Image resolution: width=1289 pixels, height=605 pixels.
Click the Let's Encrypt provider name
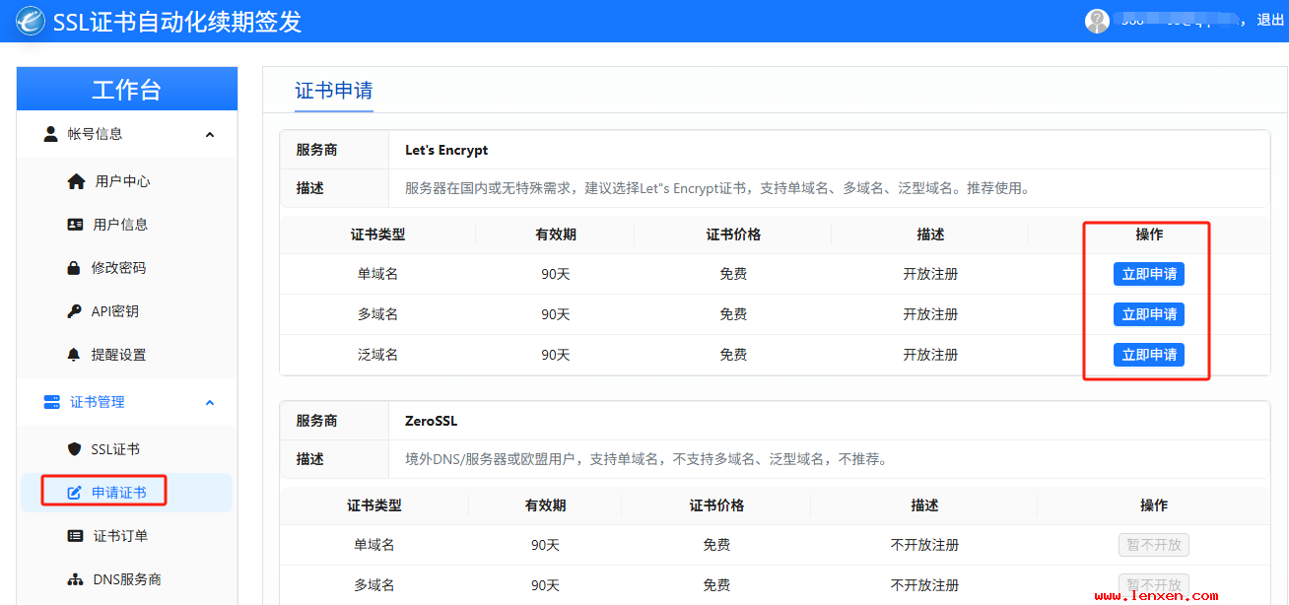[x=446, y=151]
